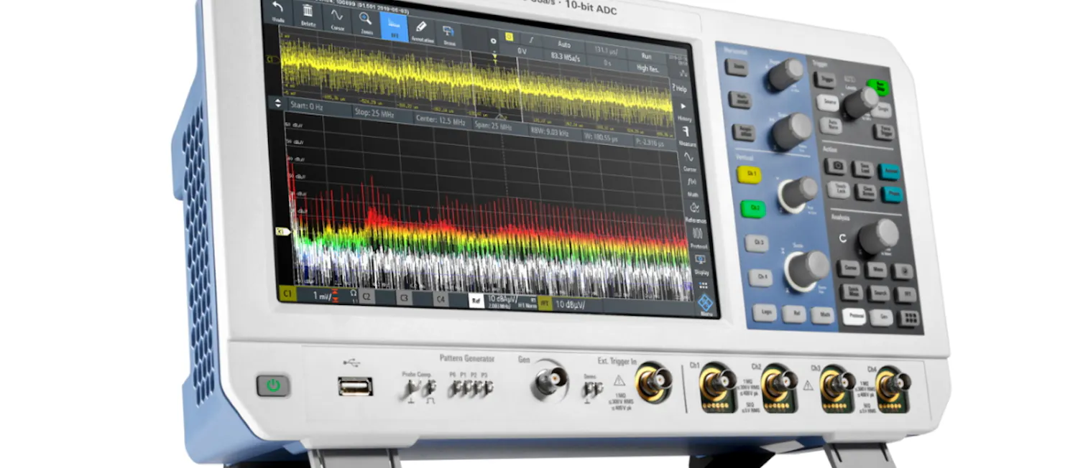This screenshot has height=468, width=1078.
Task: Toggle the yellow Ch 1 hardware key
Action: (748, 174)
